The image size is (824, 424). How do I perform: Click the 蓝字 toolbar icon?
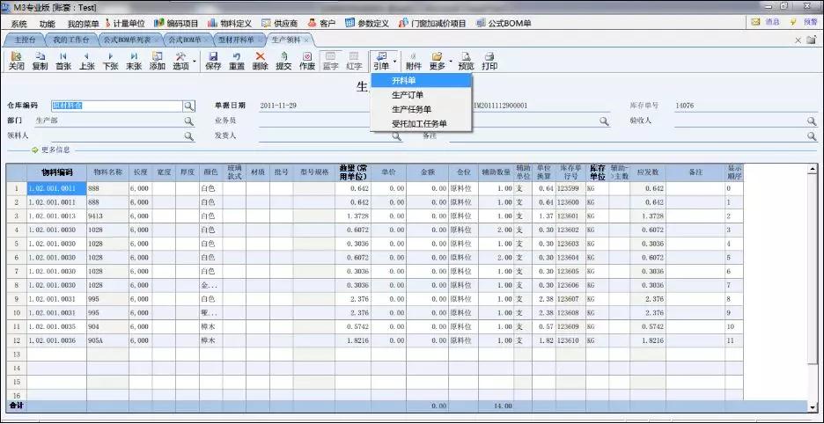(331, 62)
